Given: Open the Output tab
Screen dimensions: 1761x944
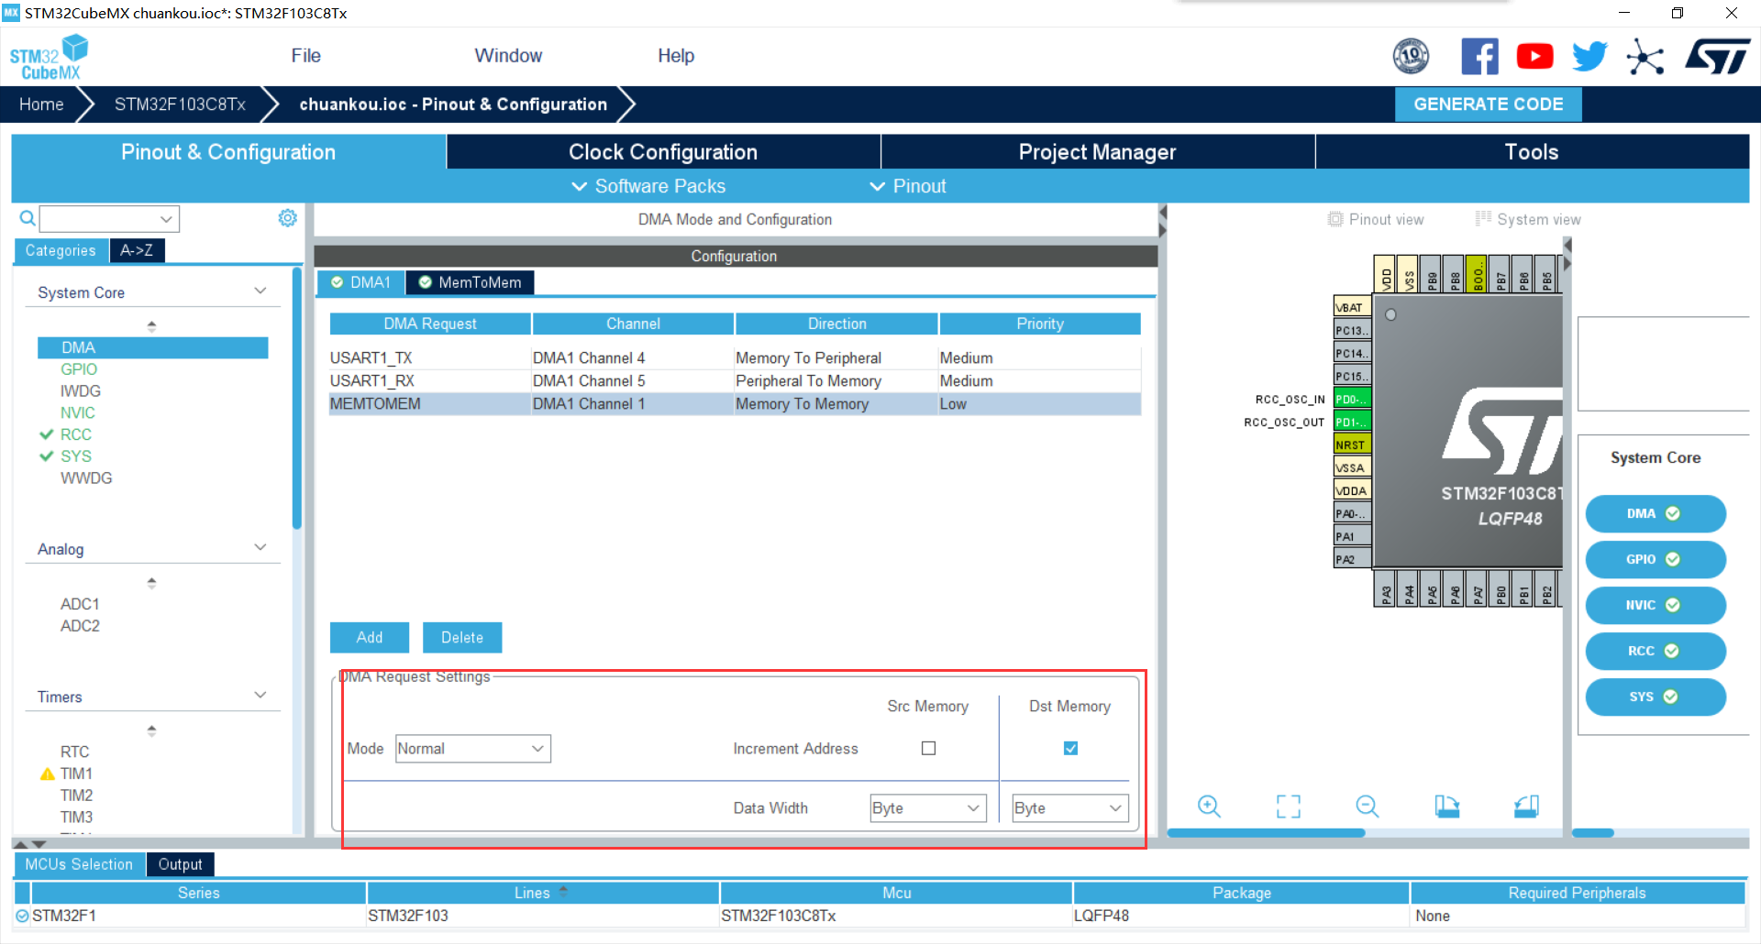Looking at the screenshot, I should coord(180,864).
